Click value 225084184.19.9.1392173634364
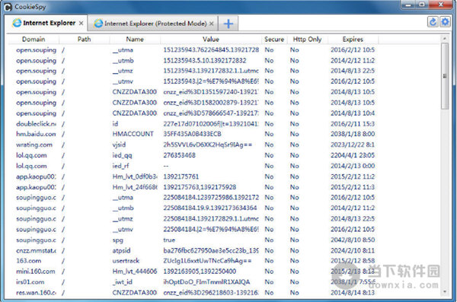Image resolution: width=457 pixels, height=302 pixels. [210, 208]
